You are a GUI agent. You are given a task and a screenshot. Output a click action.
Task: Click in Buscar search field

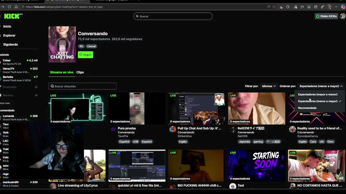[x=173, y=16]
